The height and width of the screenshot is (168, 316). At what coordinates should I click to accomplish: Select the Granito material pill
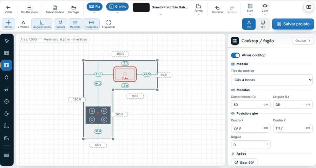(x=118, y=7)
